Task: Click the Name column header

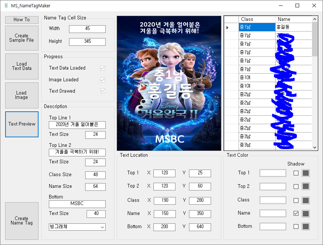Action: click(294, 19)
